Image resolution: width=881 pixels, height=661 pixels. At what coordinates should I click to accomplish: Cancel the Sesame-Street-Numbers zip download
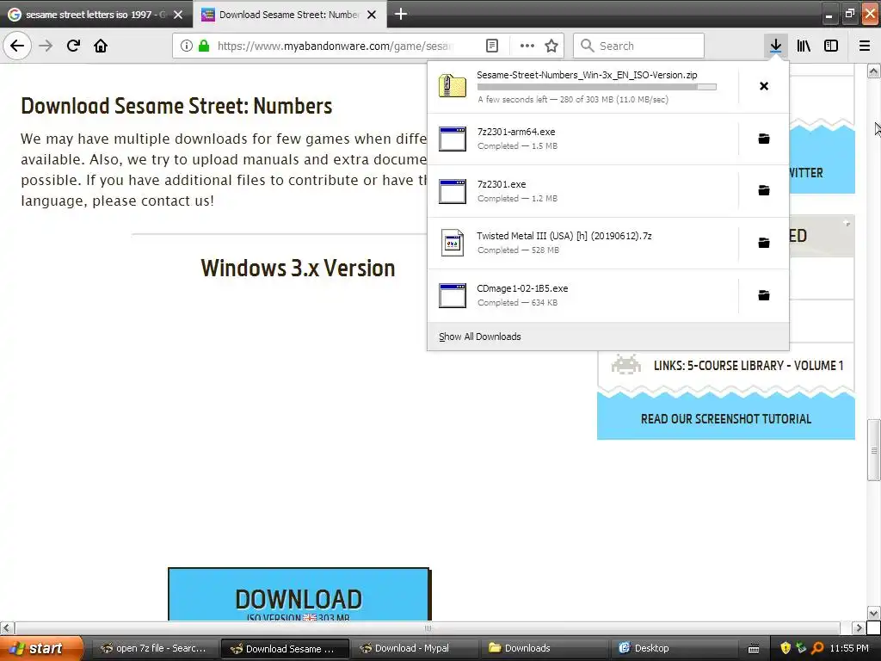click(x=764, y=86)
